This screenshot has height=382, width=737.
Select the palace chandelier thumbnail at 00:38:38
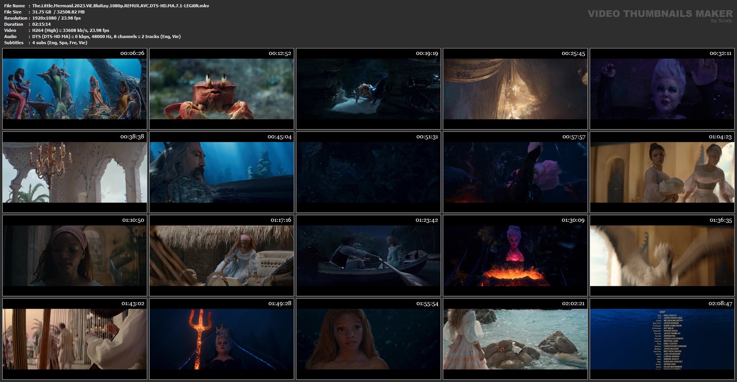[x=75, y=172]
